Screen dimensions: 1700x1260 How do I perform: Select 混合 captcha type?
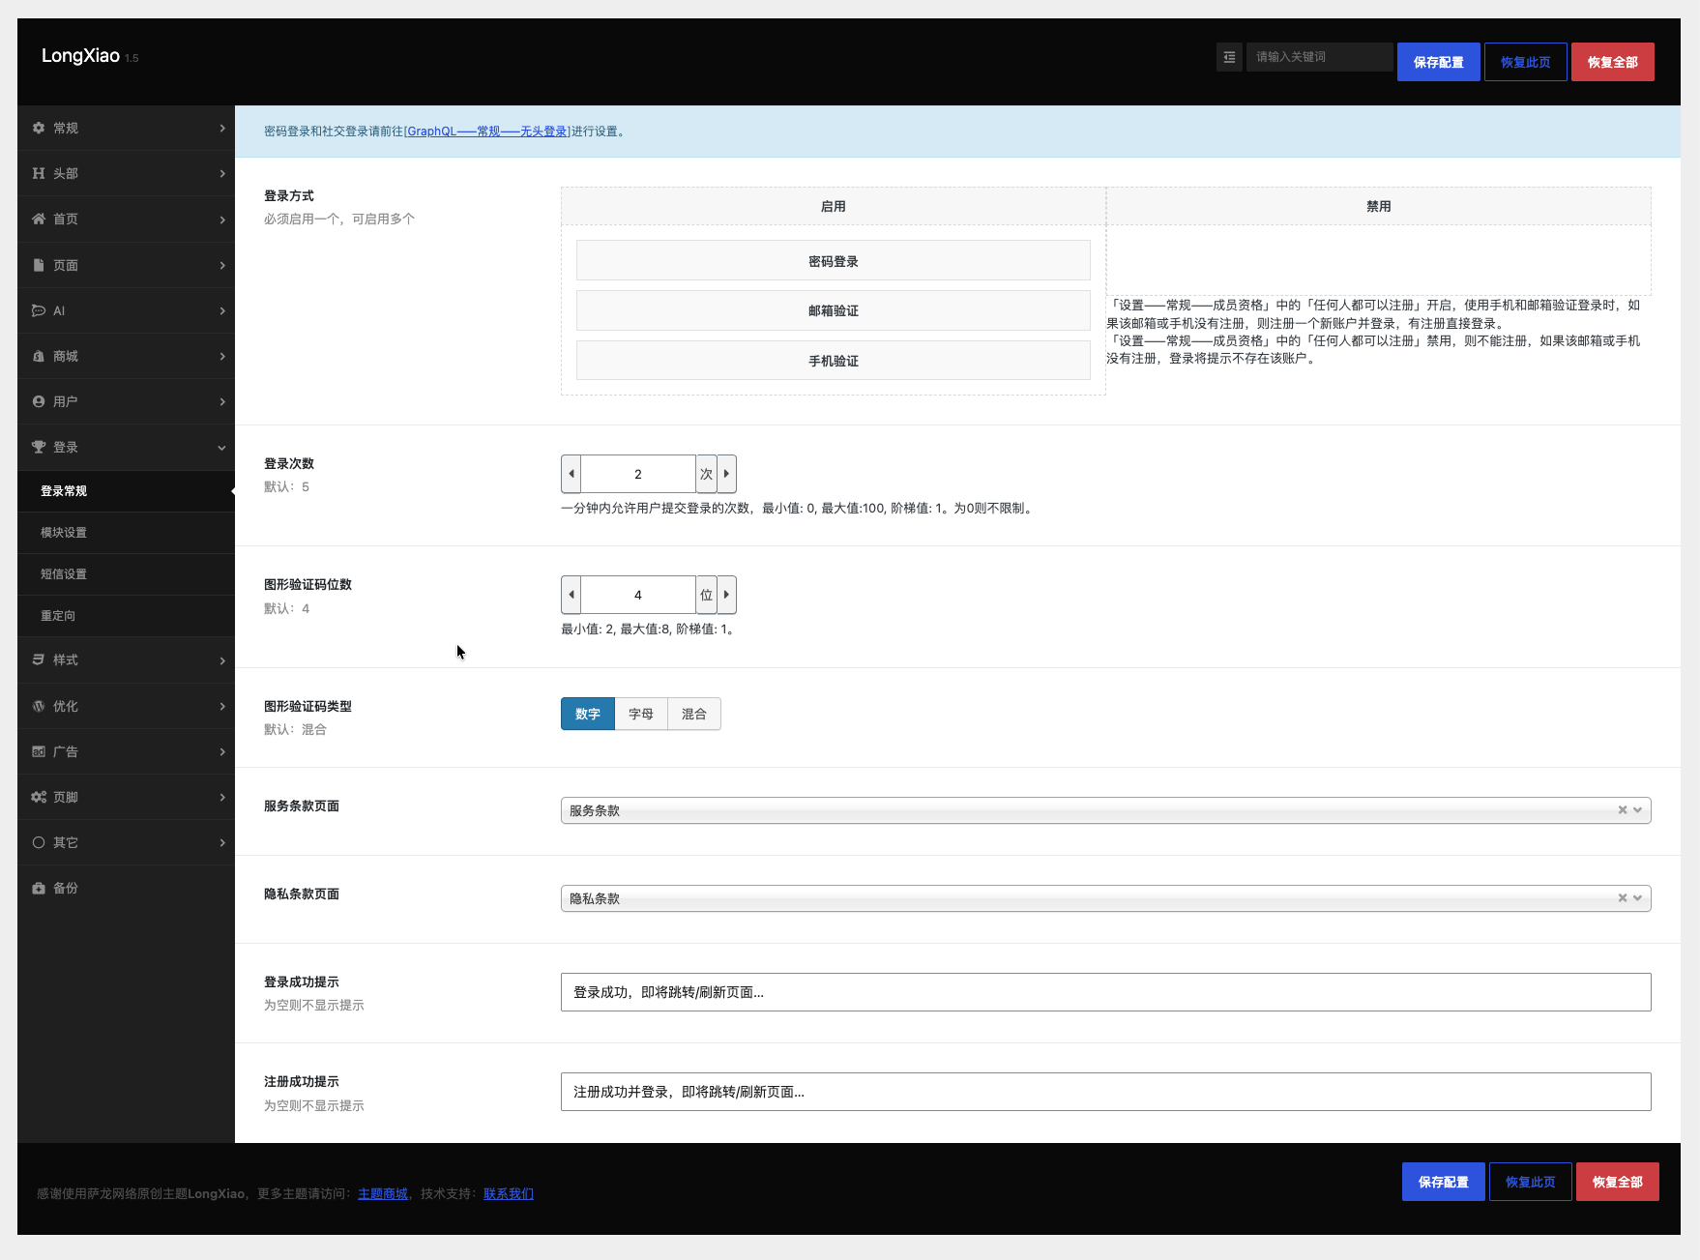tap(694, 714)
